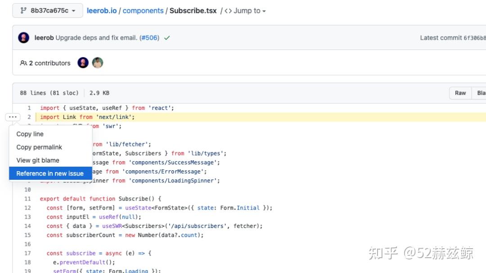Open the components folder link
The height and width of the screenshot is (273, 486).
[x=143, y=11]
